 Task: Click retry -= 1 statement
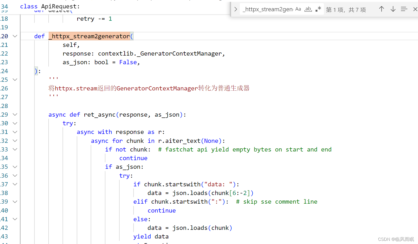pos(94,19)
